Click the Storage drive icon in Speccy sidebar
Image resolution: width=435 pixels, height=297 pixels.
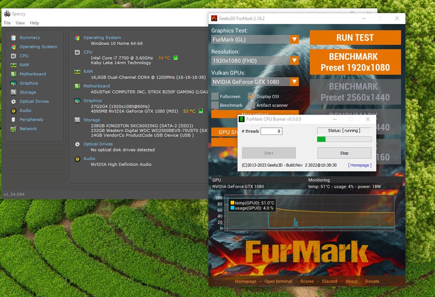coord(13,92)
